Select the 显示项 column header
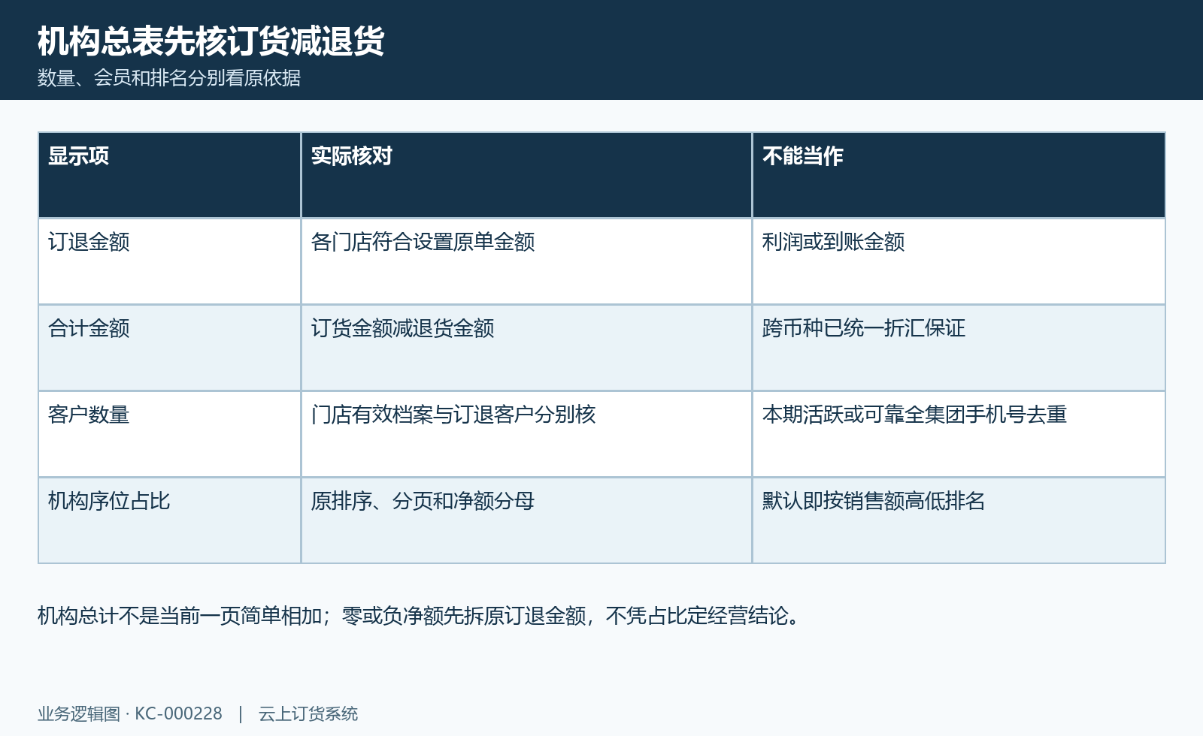This screenshot has height=736, width=1203. point(169,175)
